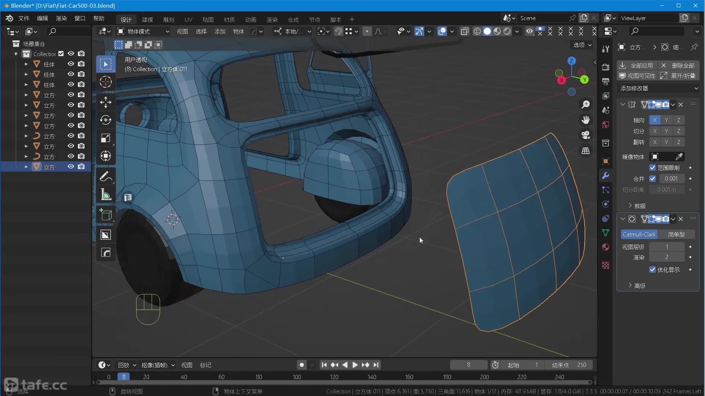Expand the 高级 section in Subdivision modifier
705x396 pixels.
click(637, 286)
